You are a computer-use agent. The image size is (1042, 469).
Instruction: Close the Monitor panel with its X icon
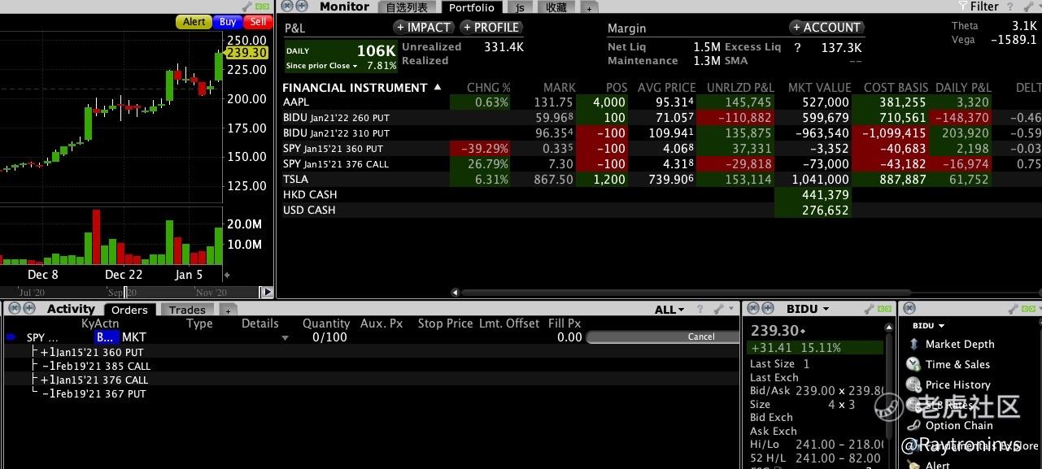[x=287, y=7]
